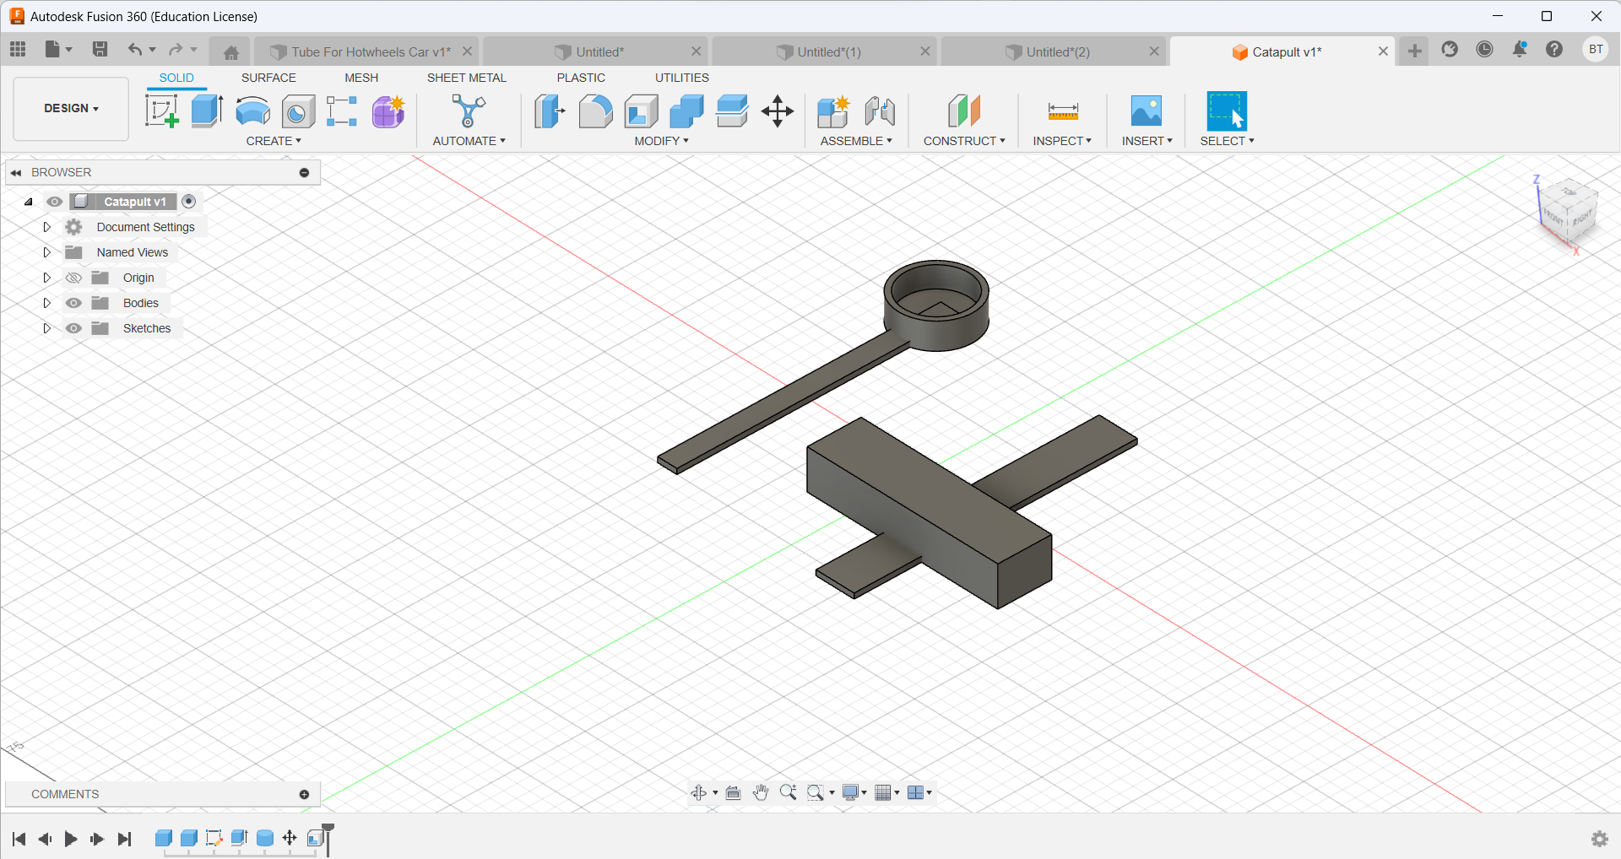Expand the Named Views node
1621x859 pixels.
pyautogui.click(x=47, y=252)
